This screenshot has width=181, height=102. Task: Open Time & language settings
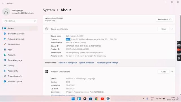click(x=20, y=60)
